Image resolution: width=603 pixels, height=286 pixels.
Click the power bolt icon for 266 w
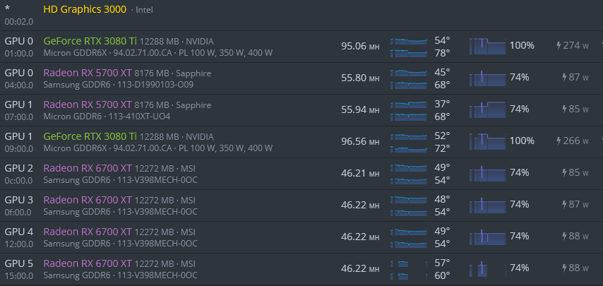[559, 141]
